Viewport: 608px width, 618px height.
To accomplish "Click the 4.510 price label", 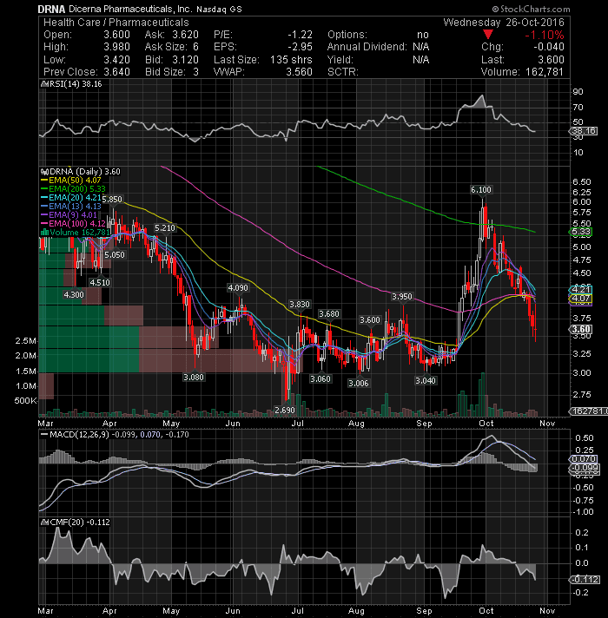I will [x=100, y=283].
